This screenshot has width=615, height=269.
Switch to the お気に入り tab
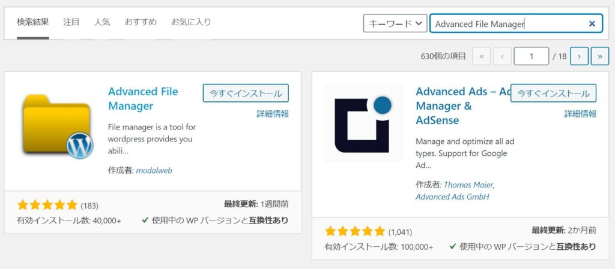[x=191, y=22]
